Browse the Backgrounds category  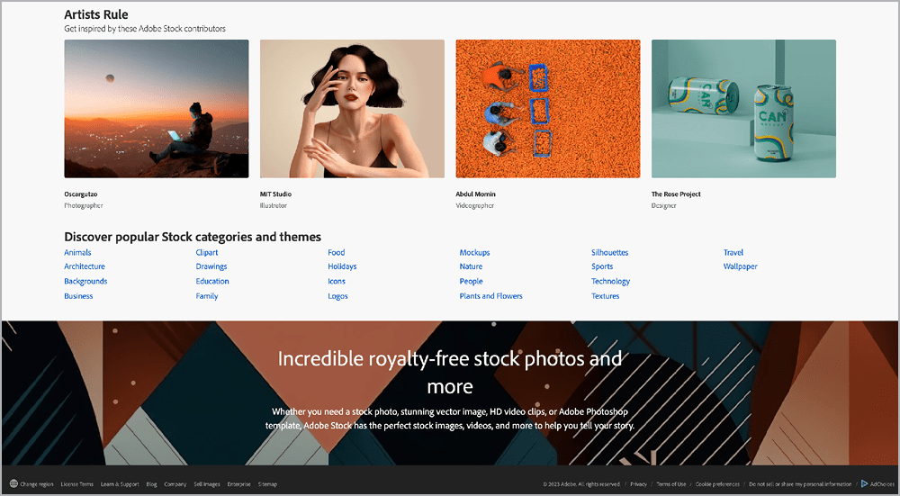85,281
